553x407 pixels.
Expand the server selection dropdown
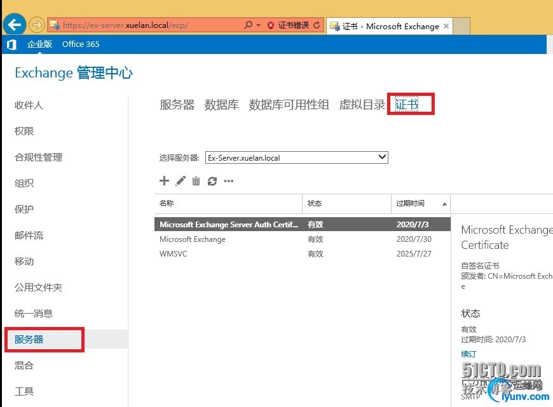382,157
